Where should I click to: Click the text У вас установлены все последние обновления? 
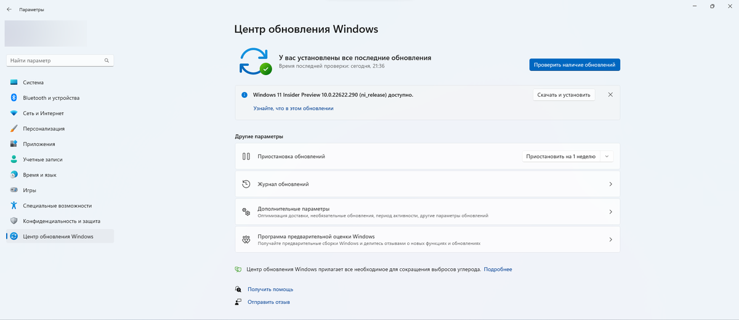pyautogui.click(x=355, y=57)
